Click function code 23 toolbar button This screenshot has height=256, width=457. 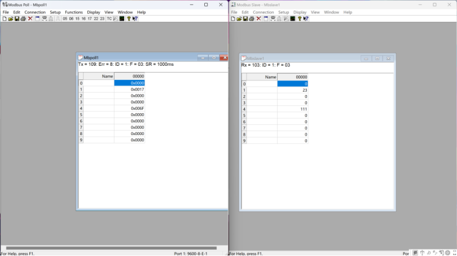102,19
